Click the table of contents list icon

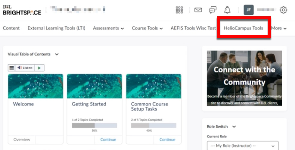[x=11, y=68]
